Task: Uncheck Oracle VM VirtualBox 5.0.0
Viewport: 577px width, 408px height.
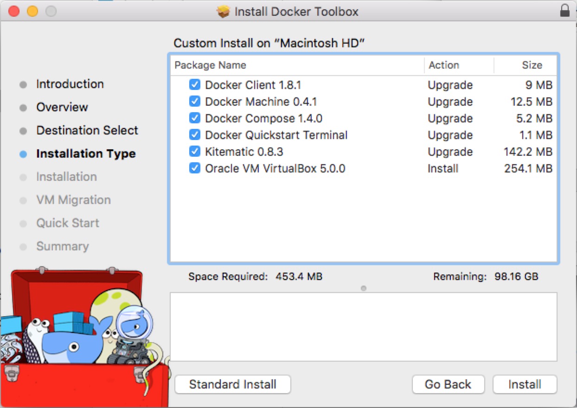Action: pos(194,168)
